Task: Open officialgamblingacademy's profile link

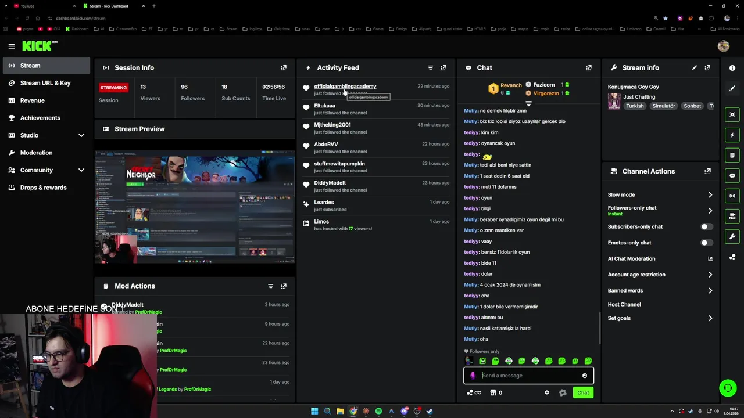Action: (x=345, y=87)
